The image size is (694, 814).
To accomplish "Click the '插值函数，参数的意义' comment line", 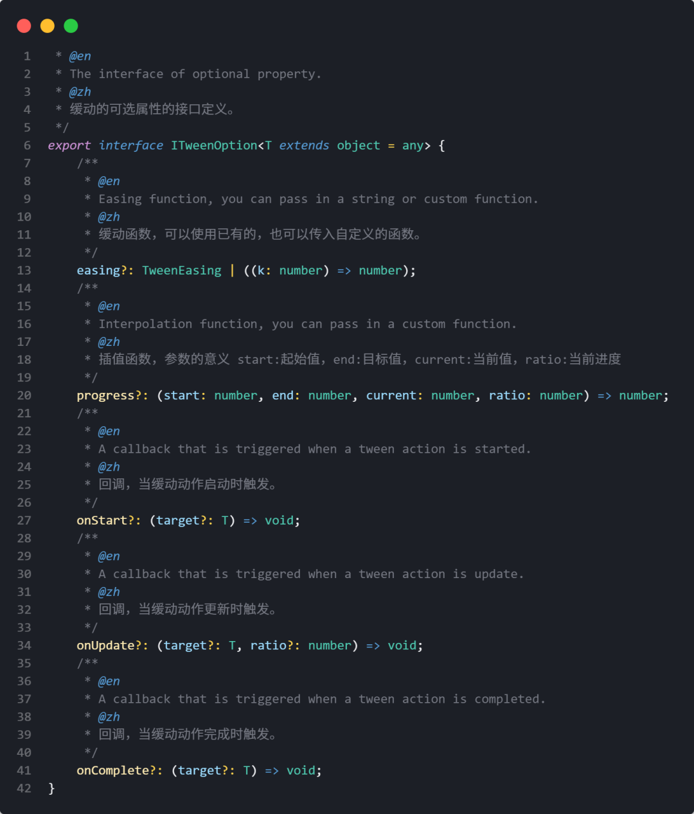I will [x=360, y=359].
